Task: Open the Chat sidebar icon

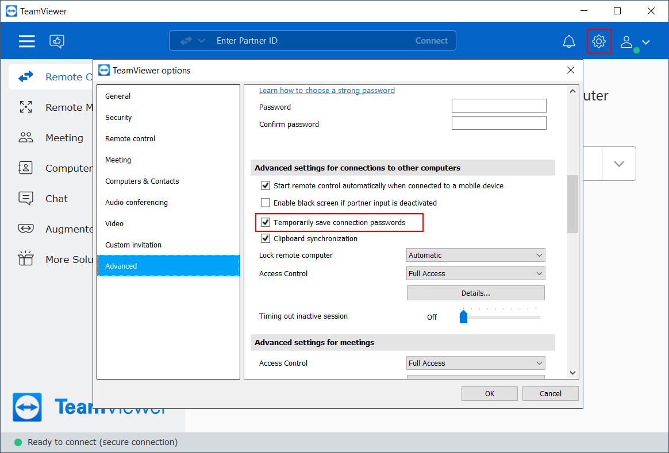Action: click(26, 199)
